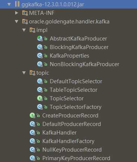Click the ggkafka jar archive icon
137x162 pixels.
click(x=17, y=4)
